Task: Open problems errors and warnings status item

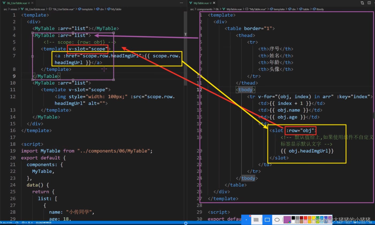Action: pyautogui.click(x=27, y=223)
